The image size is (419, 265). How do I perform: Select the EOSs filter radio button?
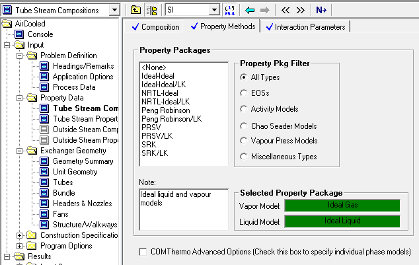245,93
